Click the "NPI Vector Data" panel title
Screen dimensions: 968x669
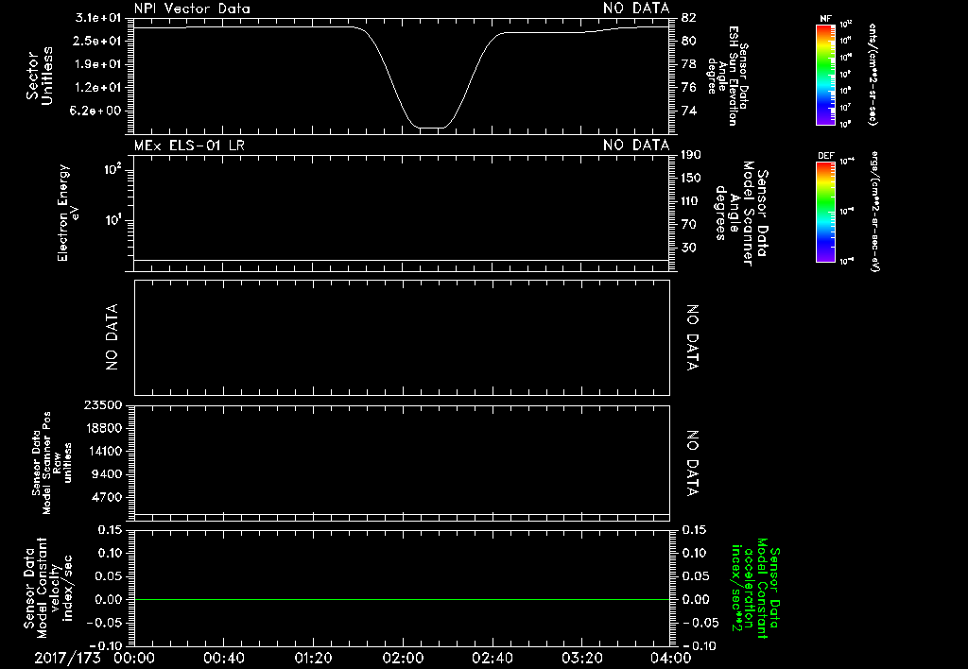(x=192, y=9)
